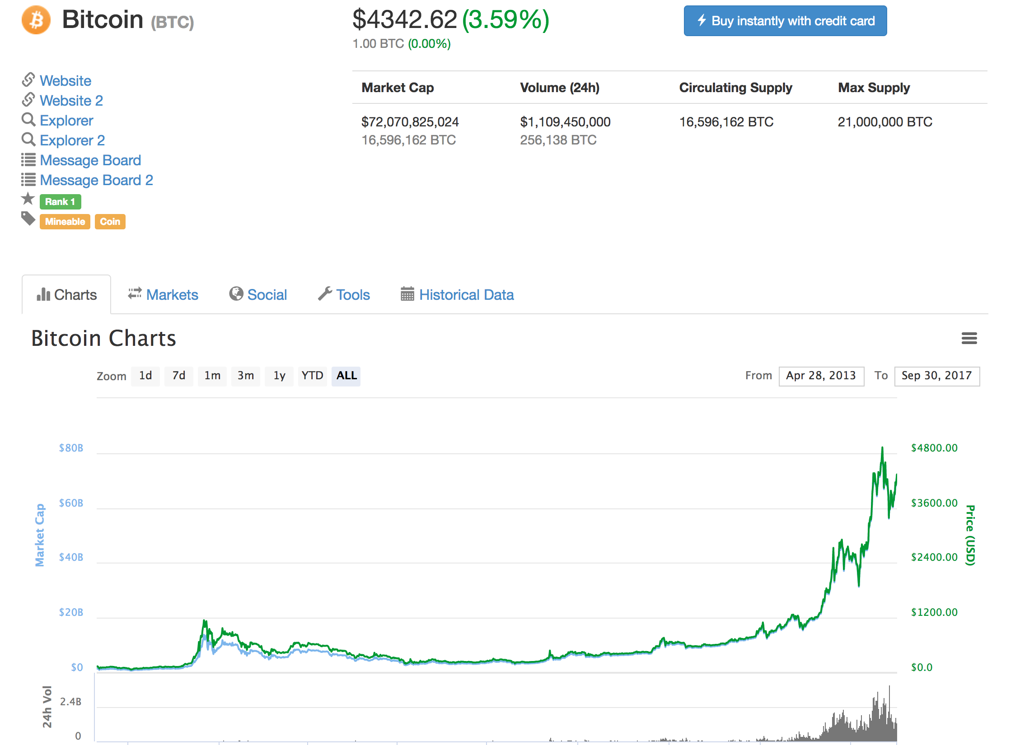The width and height of the screenshot is (1020, 745).
Task: Set chart zoom to 3m
Action: coord(246,376)
